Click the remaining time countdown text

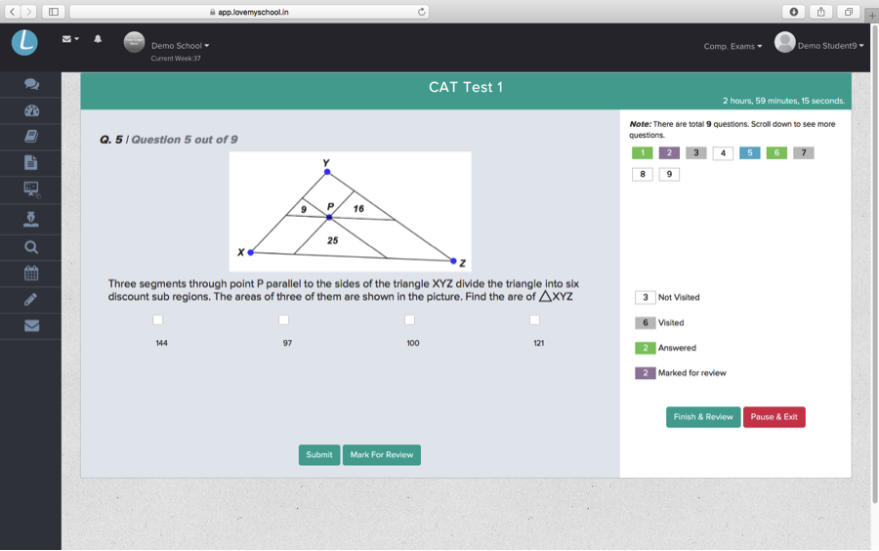(783, 101)
